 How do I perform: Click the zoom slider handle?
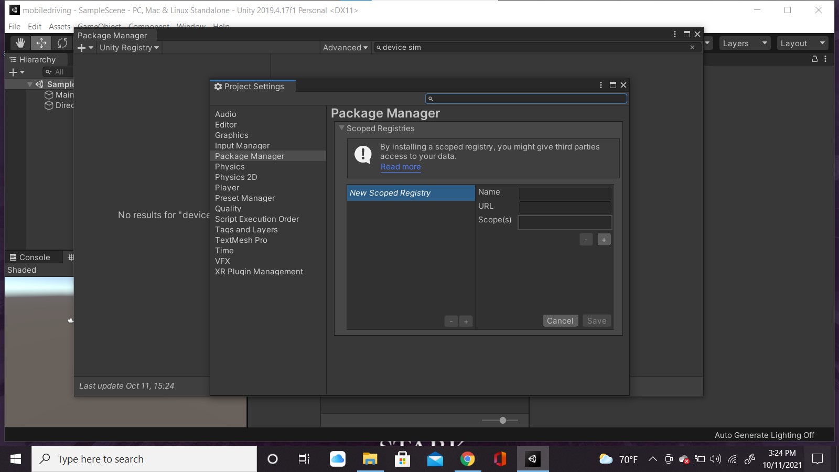click(503, 420)
